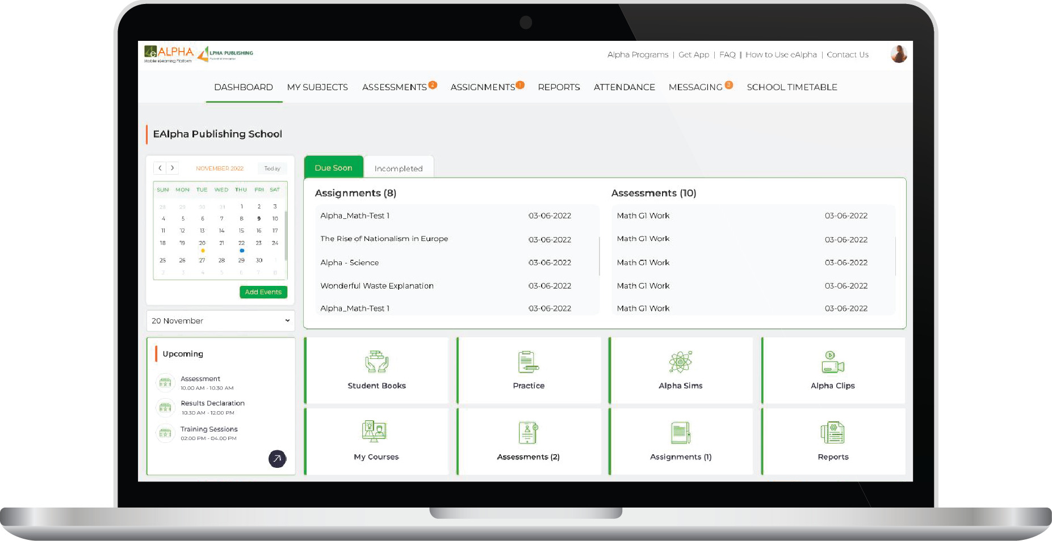The width and height of the screenshot is (1052, 541).
Task: Open the School Timetable menu
Action: point(791,87)
